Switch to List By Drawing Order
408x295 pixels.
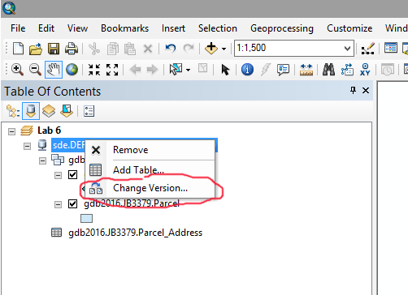tap(13, 111)
